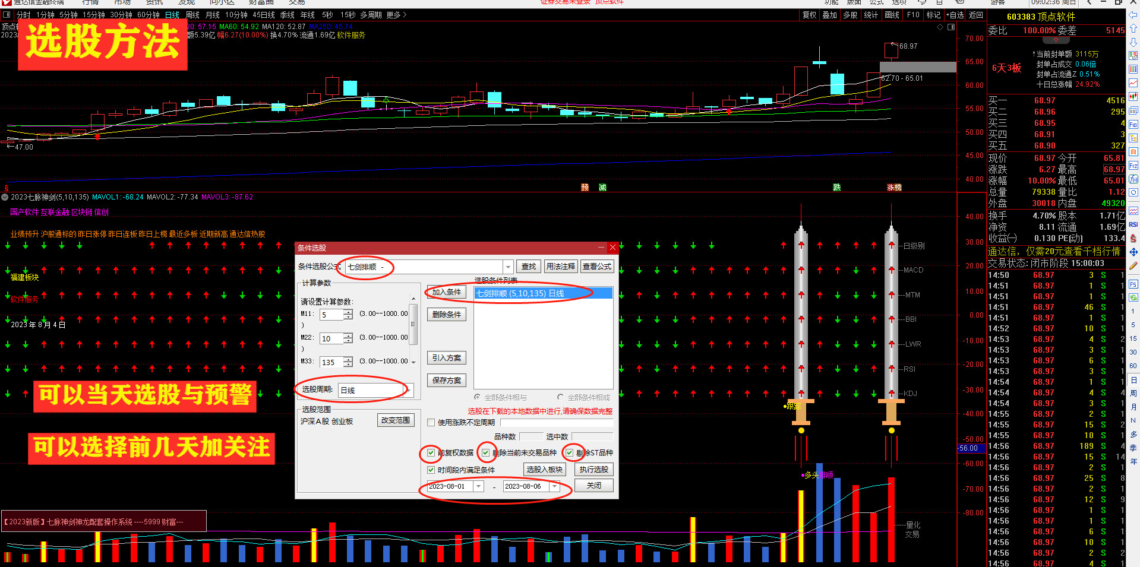Click the 选股入板块 button
The height and width of the screenshot is (567, 1140).
point(545,470)
